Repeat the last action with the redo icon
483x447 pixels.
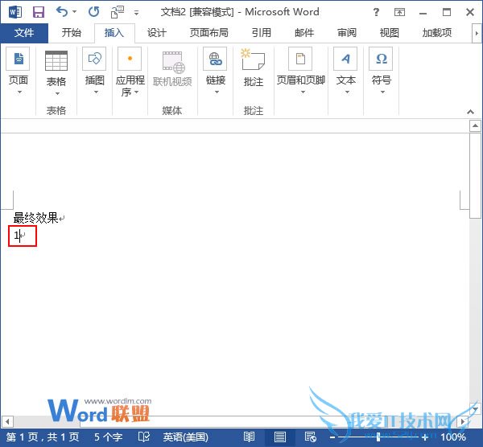[x=93, y=12]
